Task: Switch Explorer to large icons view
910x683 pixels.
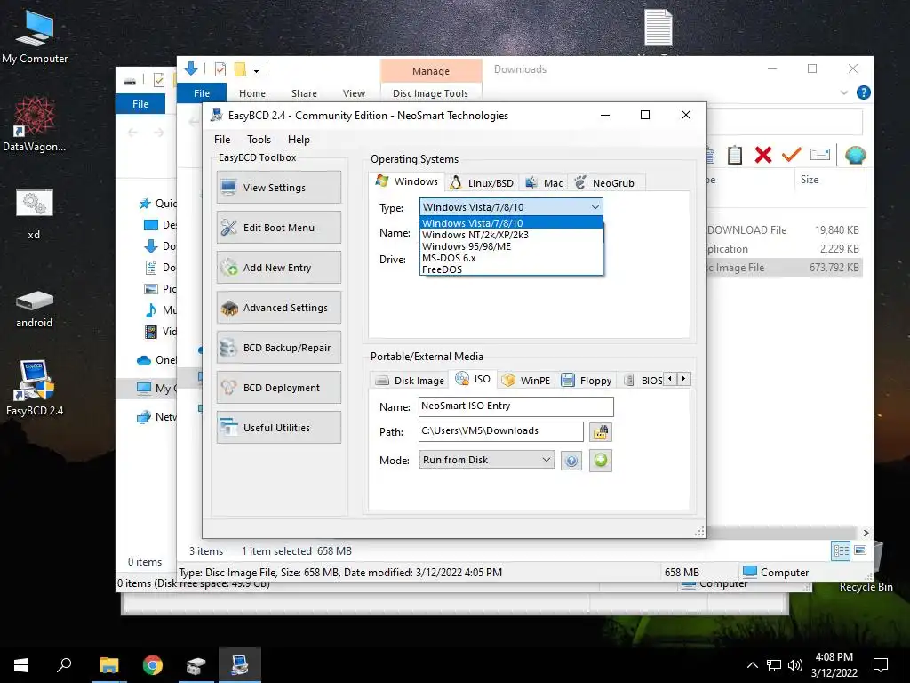Action: (860, 550)
